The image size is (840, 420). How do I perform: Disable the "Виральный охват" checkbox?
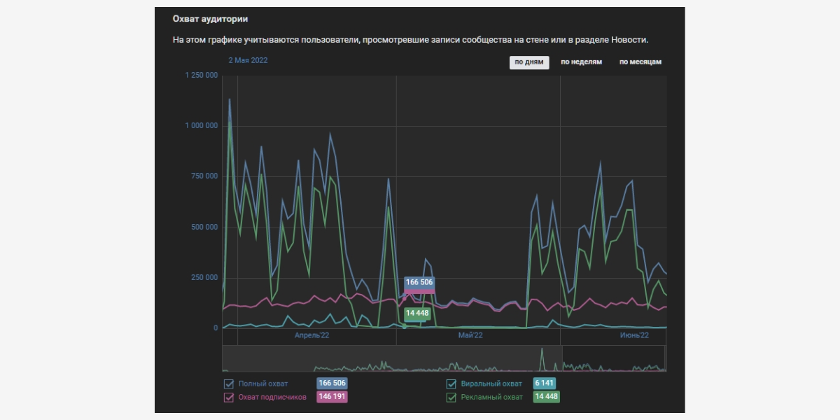pos(451,384)
